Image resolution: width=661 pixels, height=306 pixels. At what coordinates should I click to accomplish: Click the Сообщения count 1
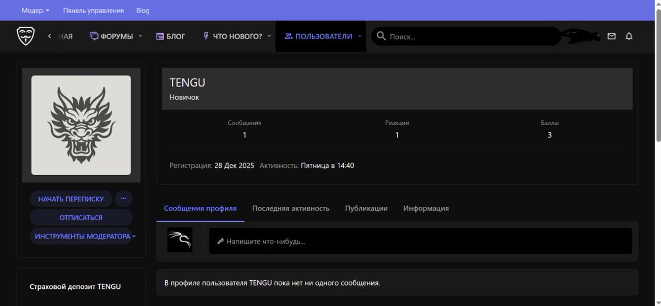point(245,135)
